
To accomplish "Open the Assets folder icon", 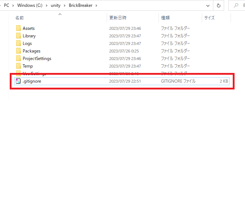I will point(18,28).
